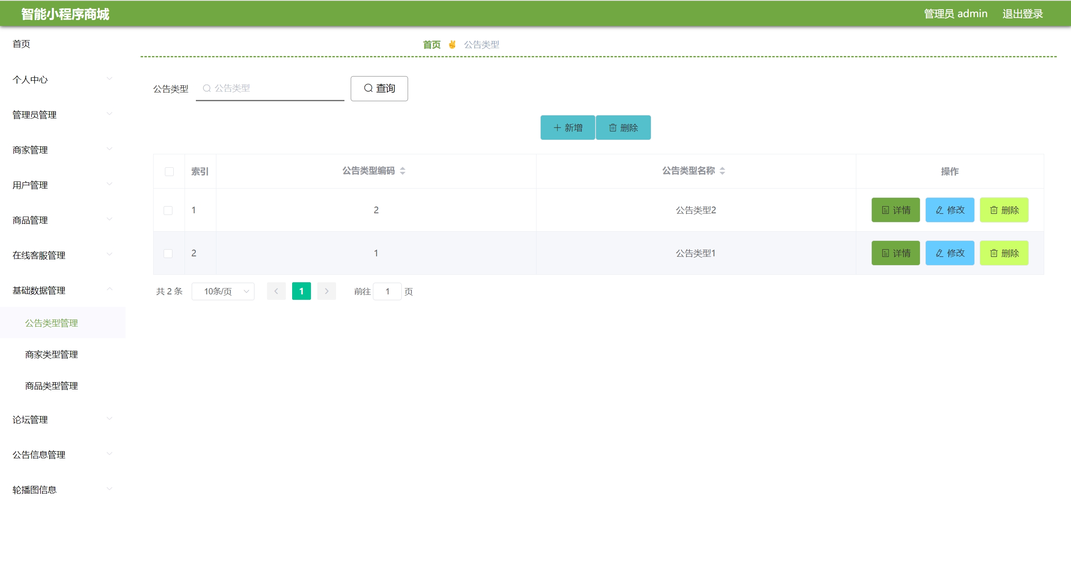
Task: Open the 10条/页 page size dropdown
Action: [223, 292]
